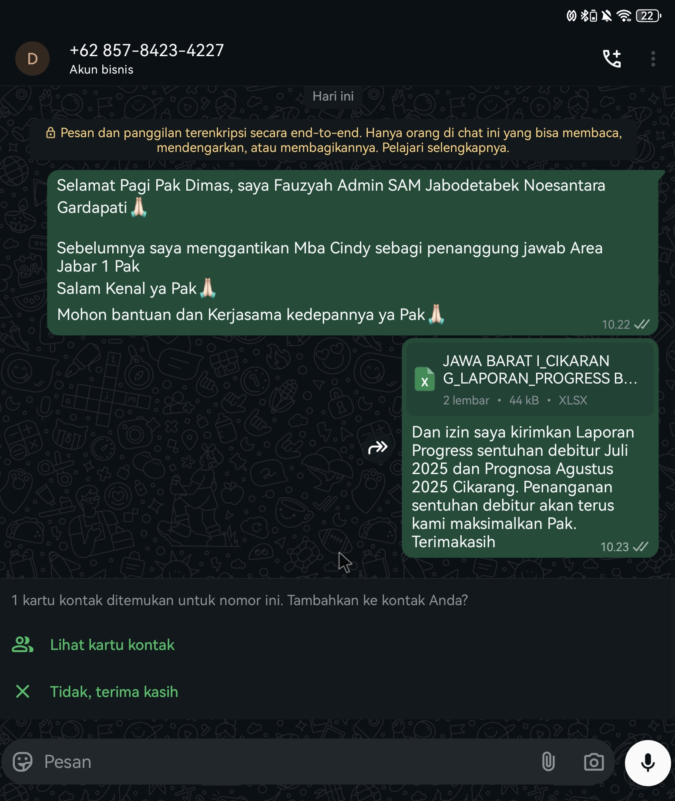Tap the Hari ini date chip
675x801 pixels.
pos(333,96)
